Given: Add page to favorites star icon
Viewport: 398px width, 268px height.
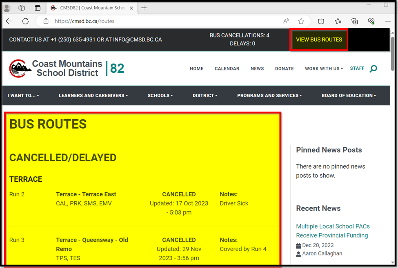Looking at the screenshot, I should (x=301, y=21).
